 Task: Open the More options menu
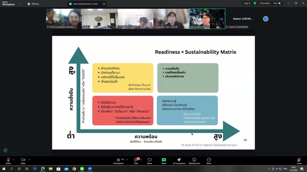tap(209, 161)
